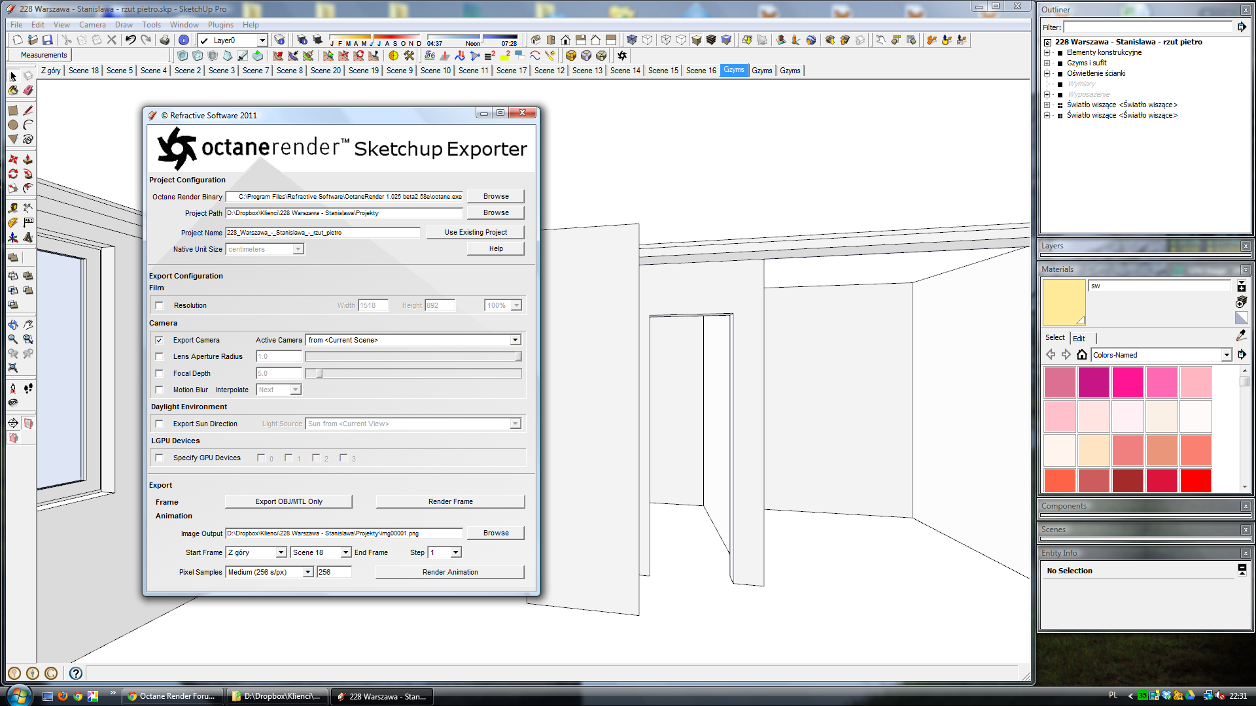This screenshot has height=706, width=1256.
Task: Select the Rectangle drawing tool
Action: click(13, 110)
